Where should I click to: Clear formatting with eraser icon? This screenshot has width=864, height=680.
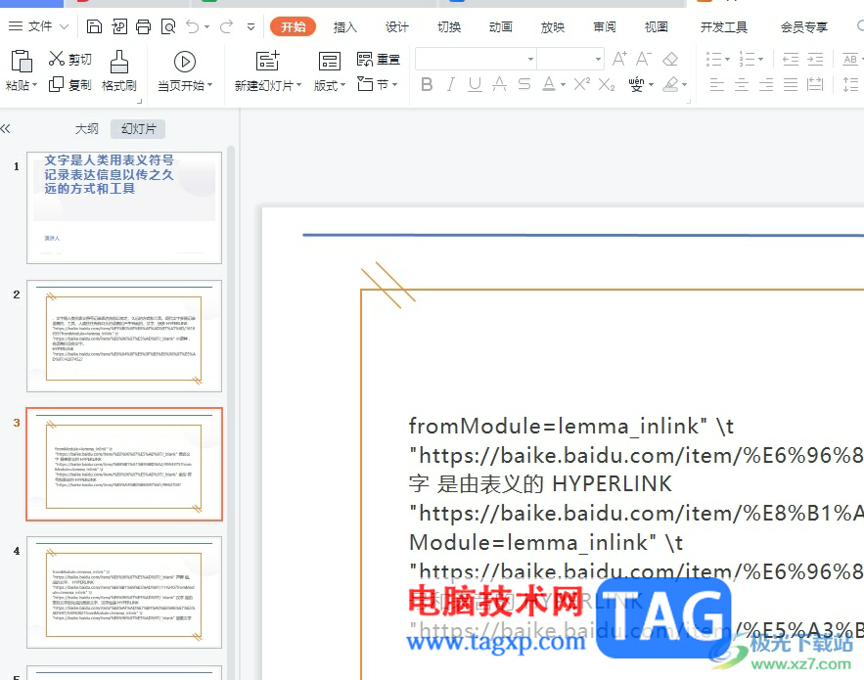pyautogui.click(x=670, y=59)
